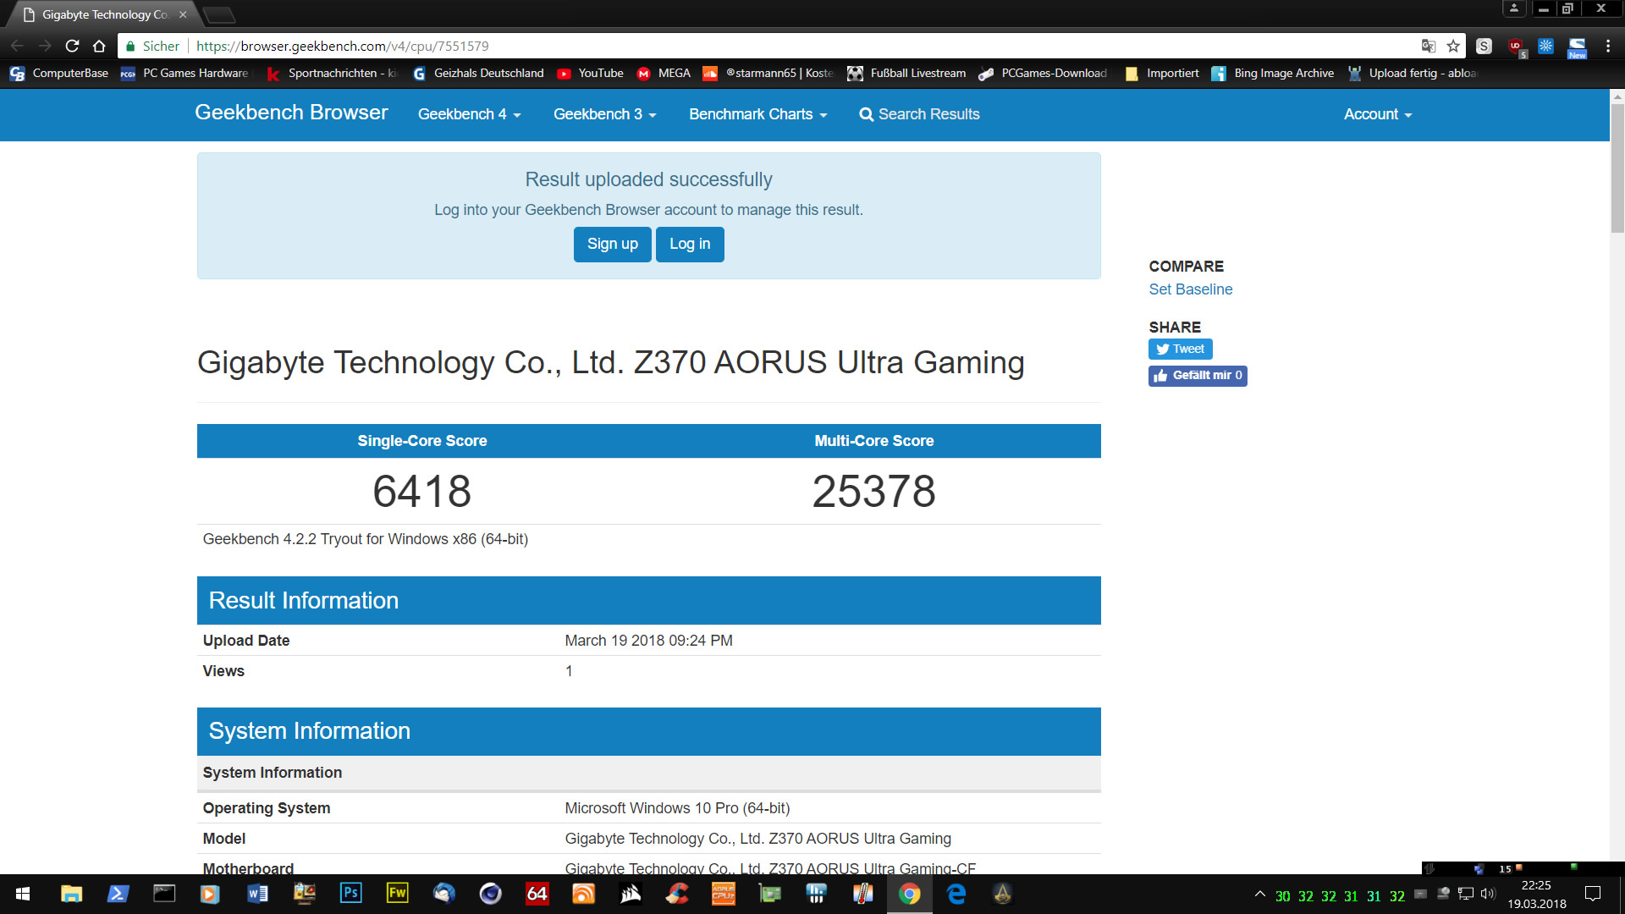The width and height of the screenshot is (1625, 914).
Task: Click the Sign up button
Action: tap(612, 244)
